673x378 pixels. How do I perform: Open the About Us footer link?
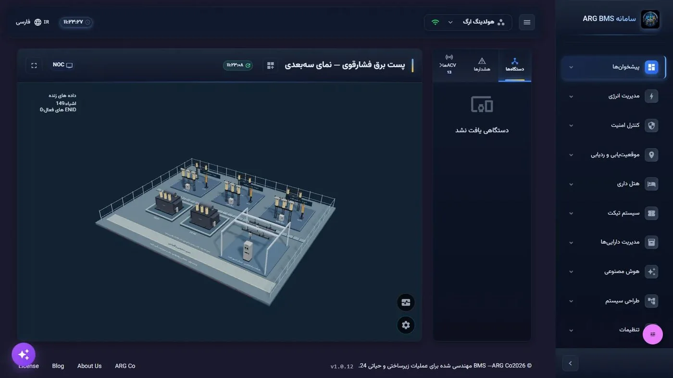(89, 366)
